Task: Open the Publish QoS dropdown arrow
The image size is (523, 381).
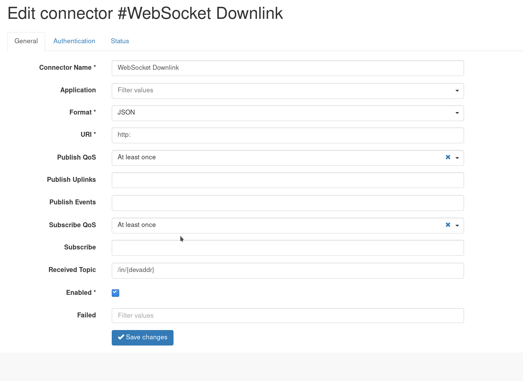Action: click(457, 158)
